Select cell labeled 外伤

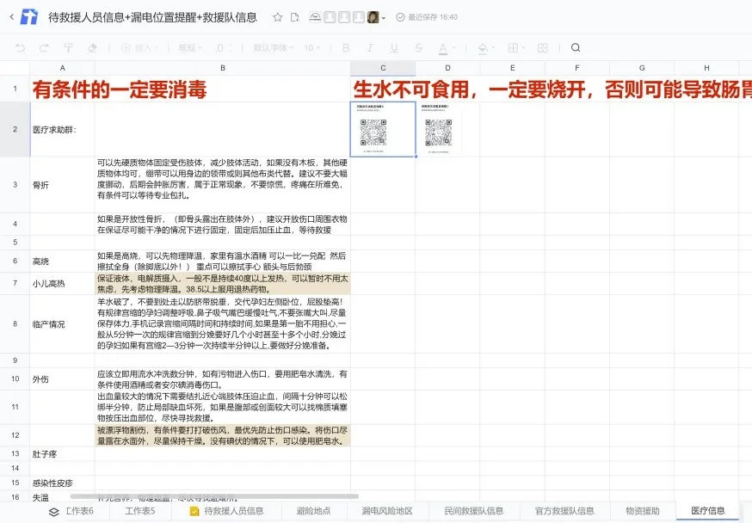coord(62,379)
